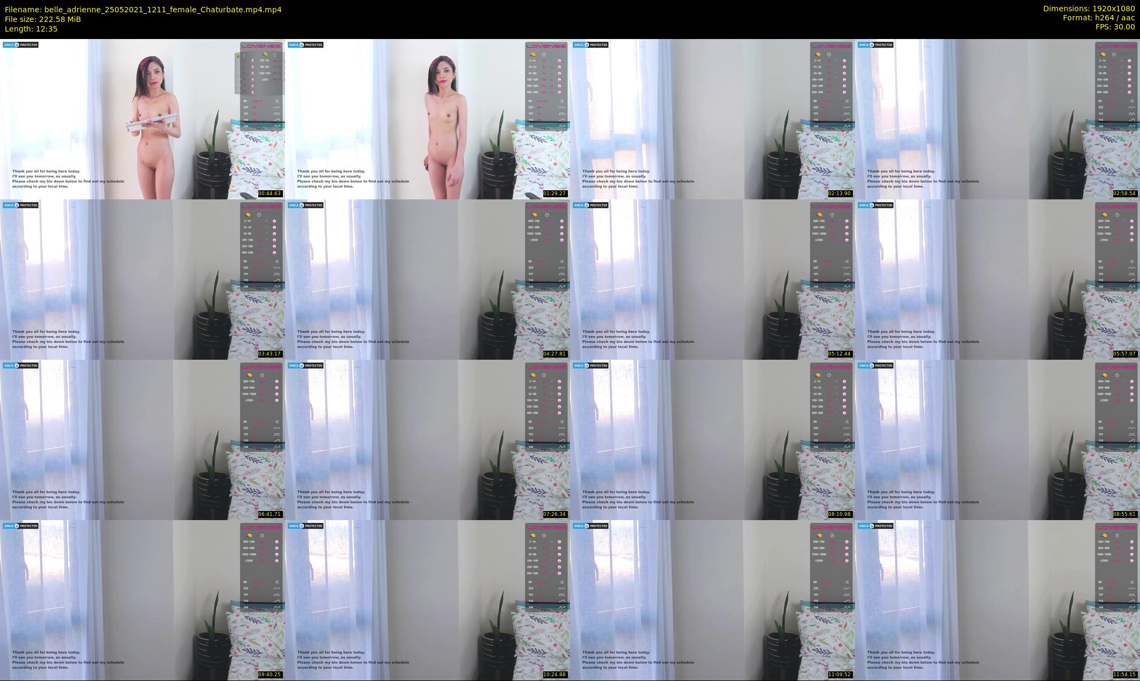Click the 'FPS: 30.00' text
Screen dimensions: 1140x681
(1115, 27)
